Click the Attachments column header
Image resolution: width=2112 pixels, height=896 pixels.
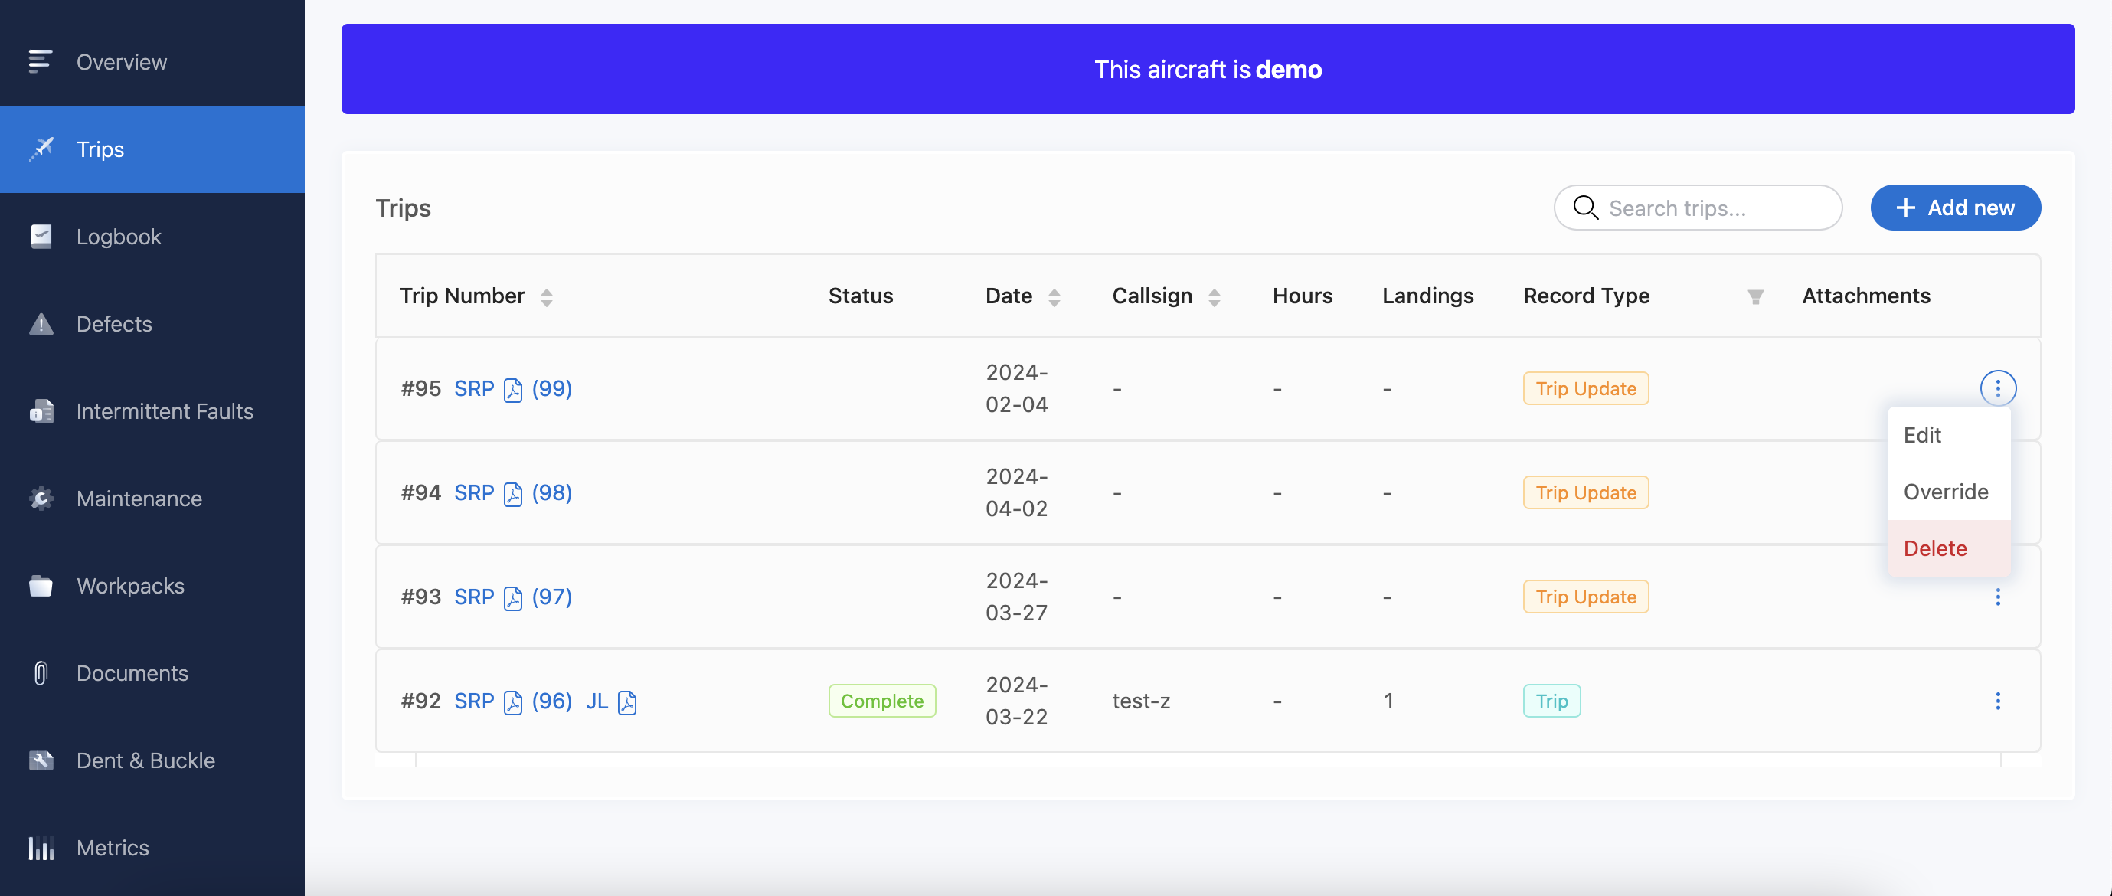pyautogui.click(x=1865, y=295)
